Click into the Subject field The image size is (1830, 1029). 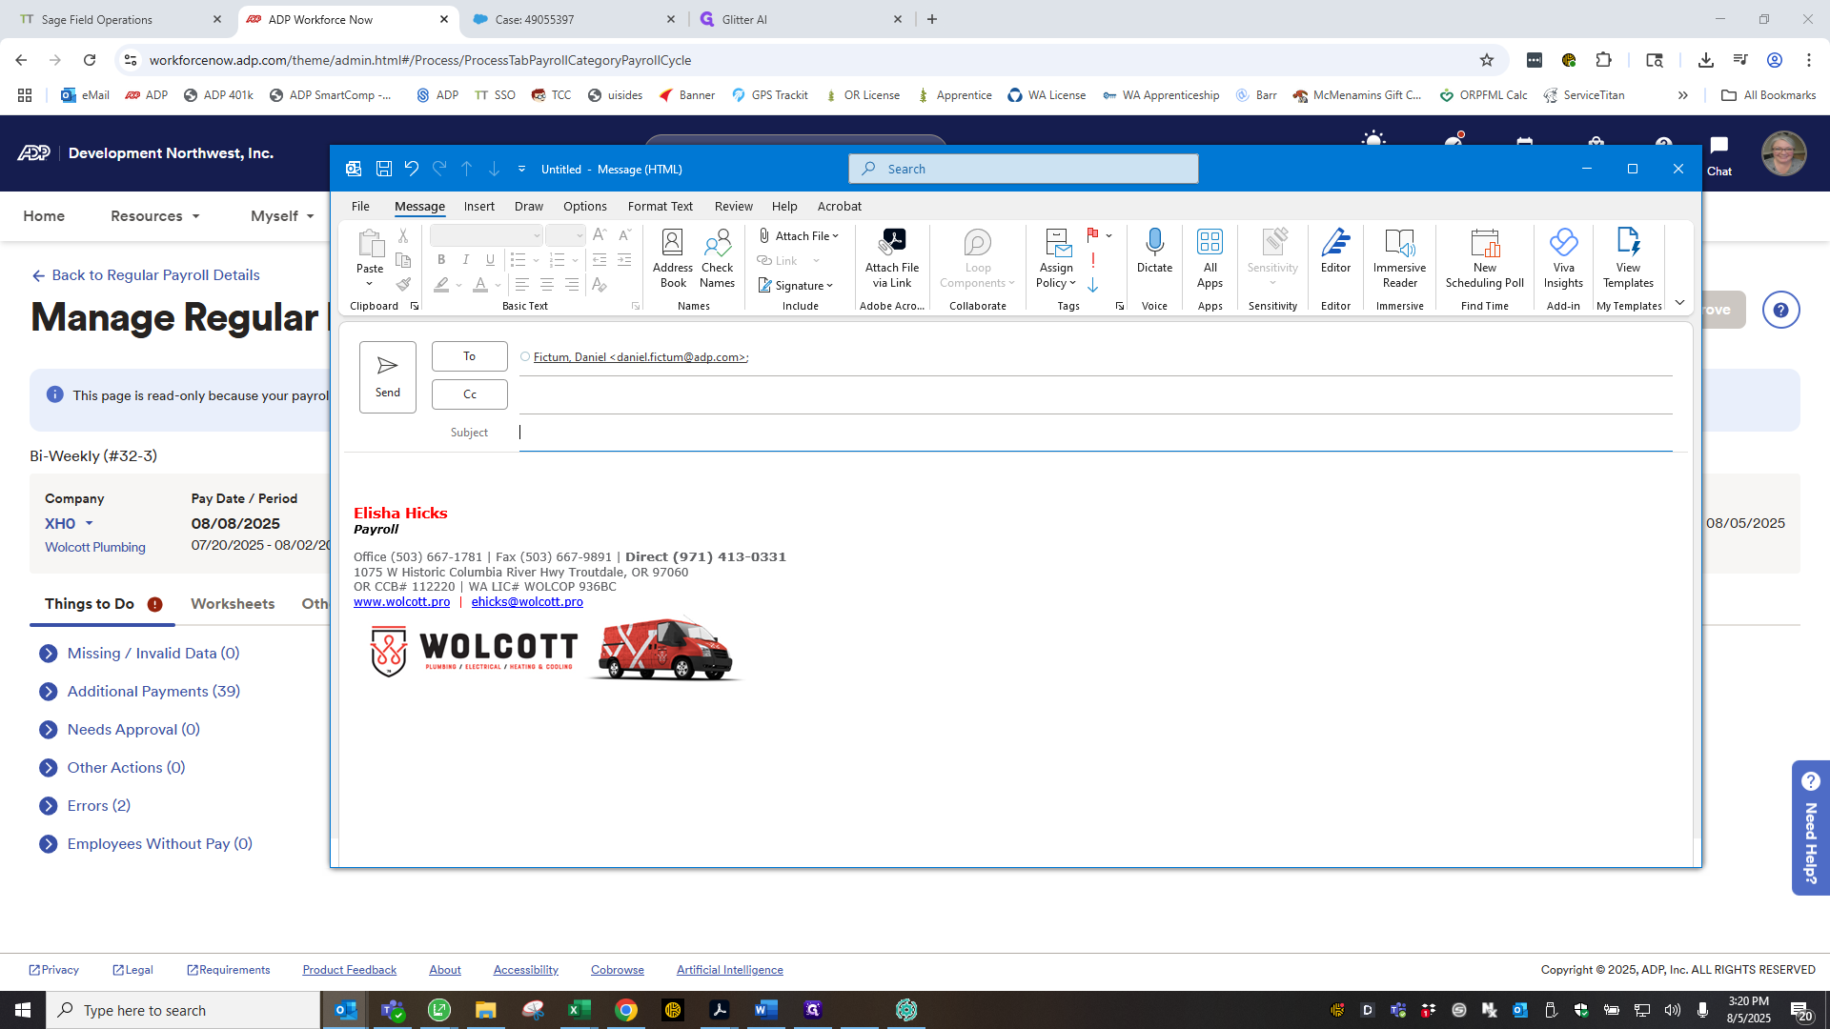[1095, 433]
